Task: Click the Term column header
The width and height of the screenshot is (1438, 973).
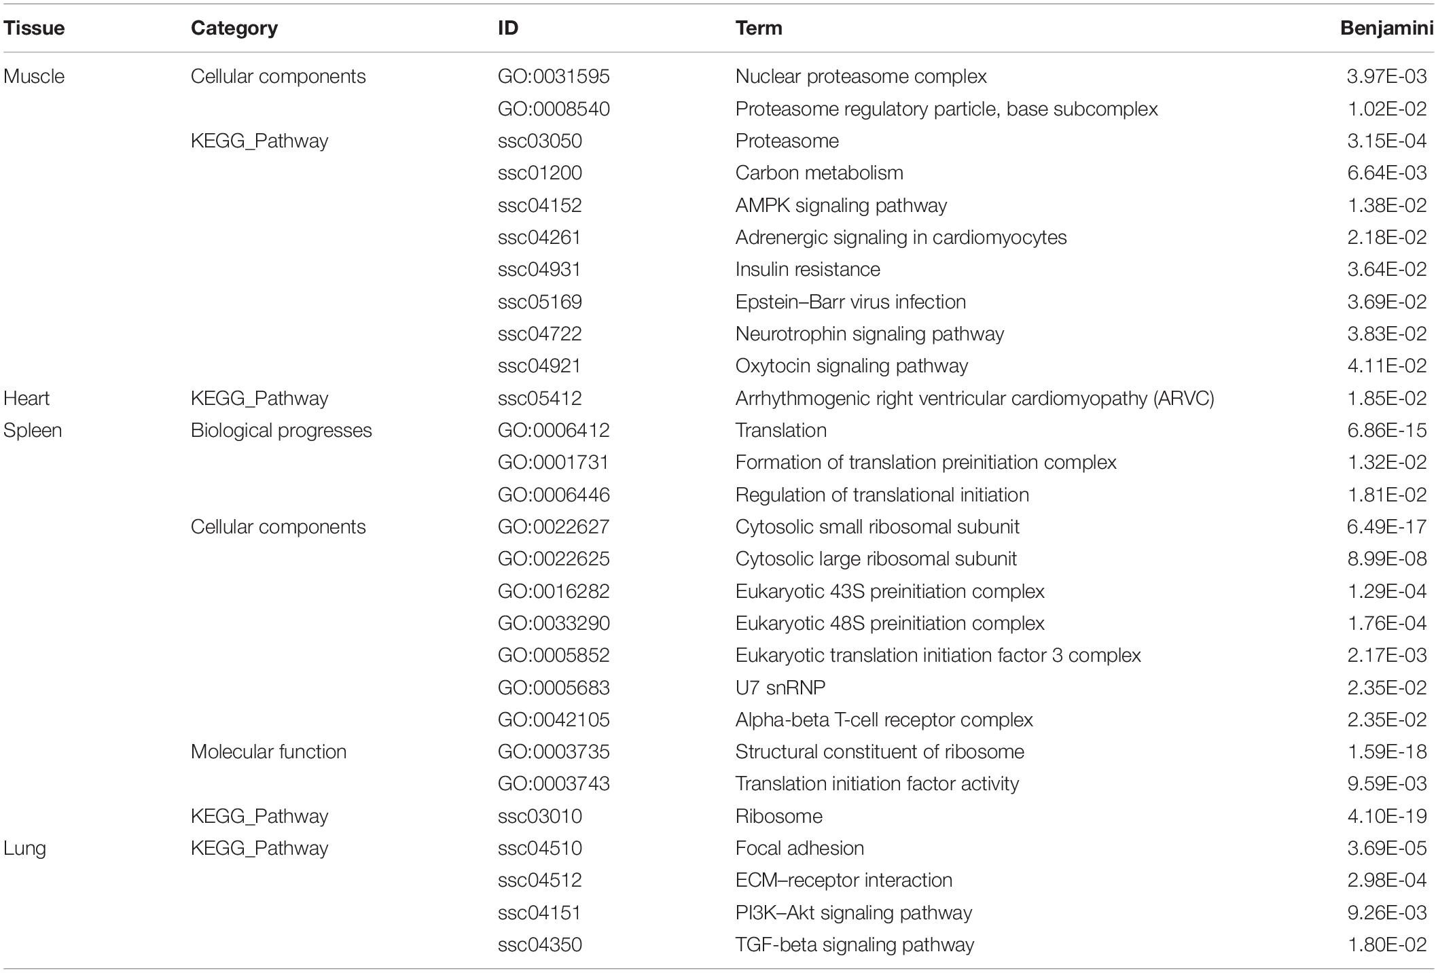Action: point(759,28)
